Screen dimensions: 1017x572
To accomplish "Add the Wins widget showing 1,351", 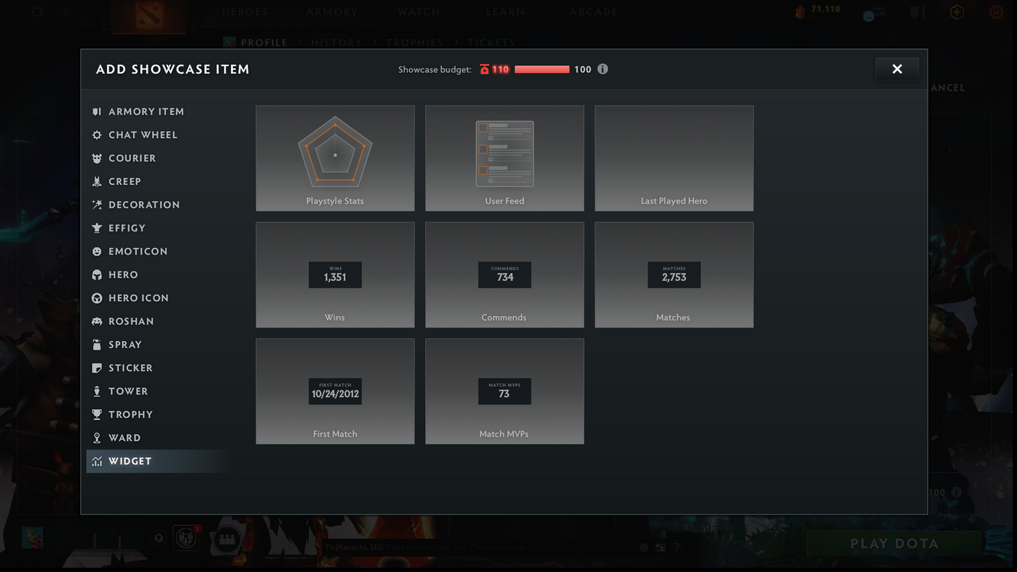I will click(x=335, y=275).
